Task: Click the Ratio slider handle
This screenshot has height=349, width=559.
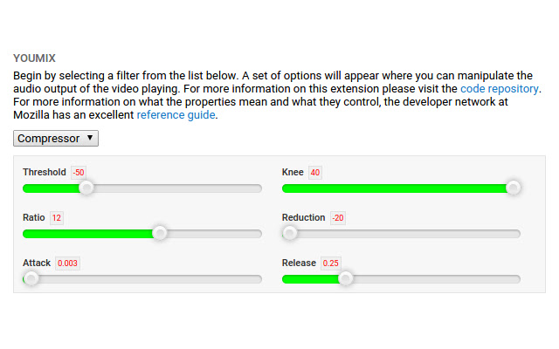Action: (x=159, y=233)
